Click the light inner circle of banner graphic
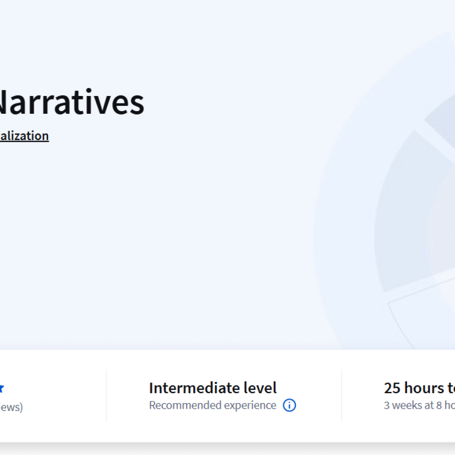 coord(444,222)
